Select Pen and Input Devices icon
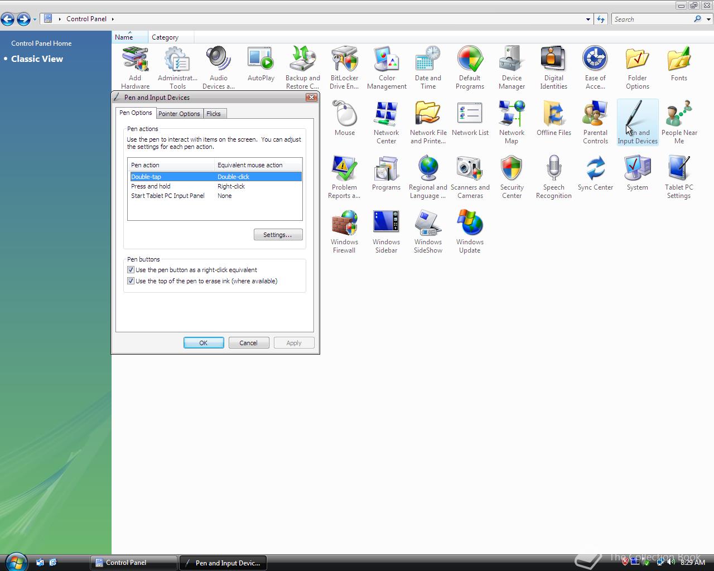 click(x=638, y=123)
